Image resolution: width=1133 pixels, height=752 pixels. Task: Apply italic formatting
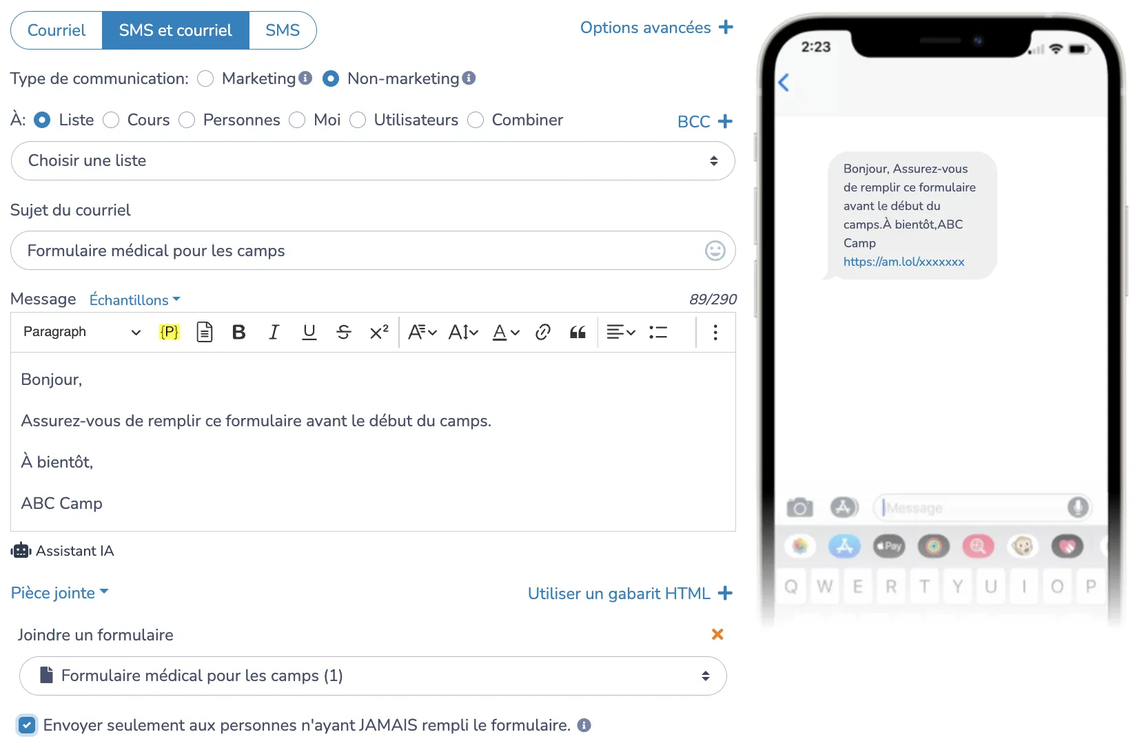click(x=274, y=333)
